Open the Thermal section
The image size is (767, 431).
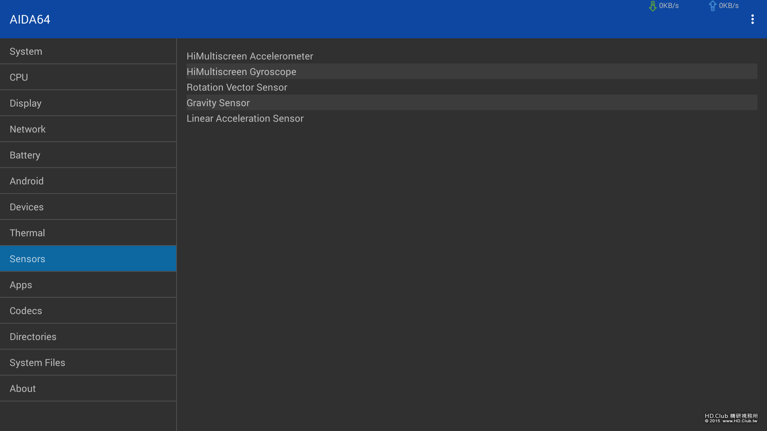[88, 233]
